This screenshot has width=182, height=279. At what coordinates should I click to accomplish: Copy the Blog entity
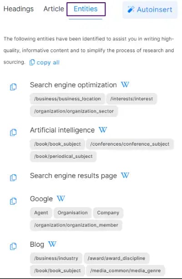pos(13,246)
